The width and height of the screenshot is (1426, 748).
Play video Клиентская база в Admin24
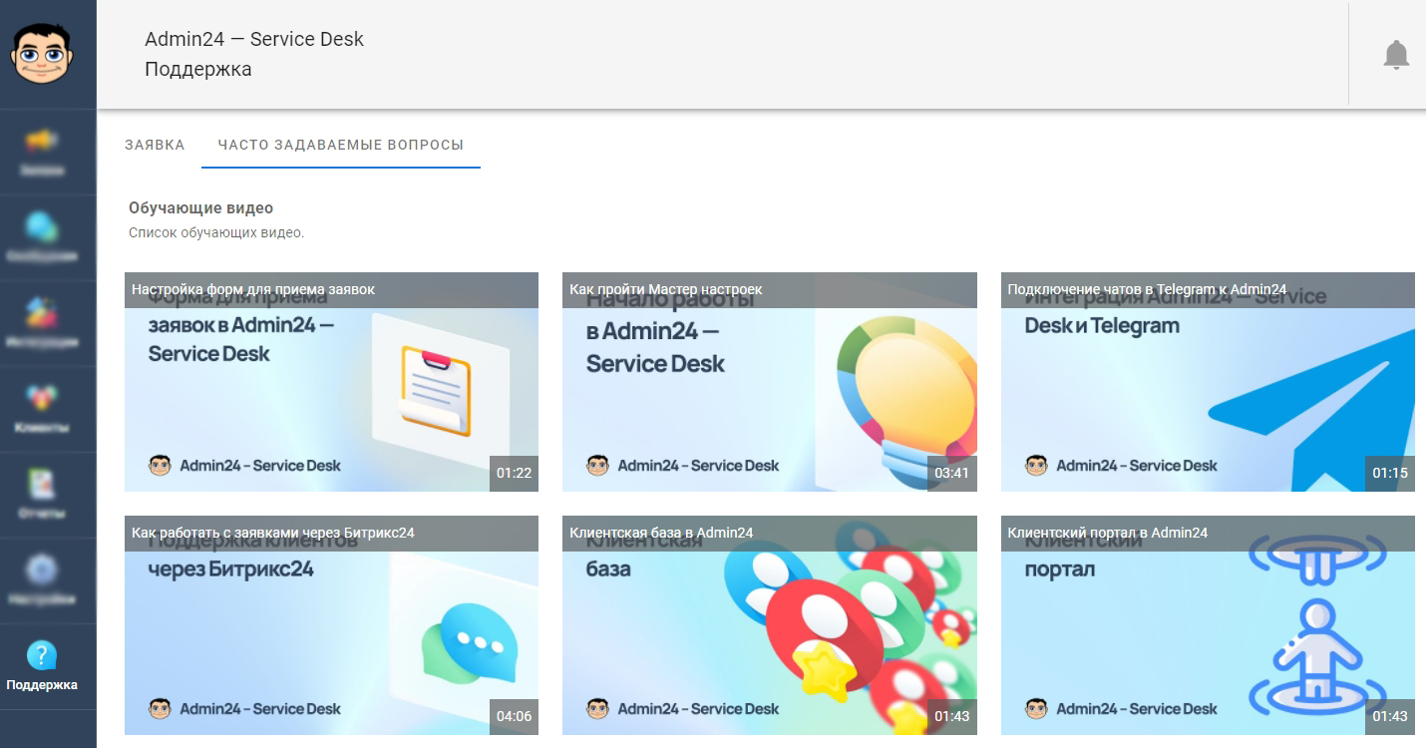(x=770, y=625)
